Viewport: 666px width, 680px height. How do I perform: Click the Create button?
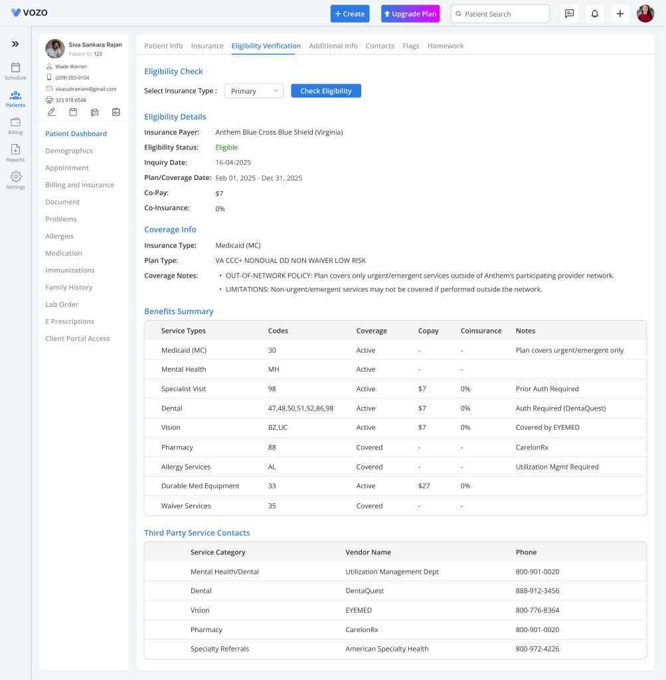350,14
